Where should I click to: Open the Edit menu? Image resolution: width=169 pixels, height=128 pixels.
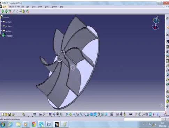pyautogui.click(x=28, y=7)
